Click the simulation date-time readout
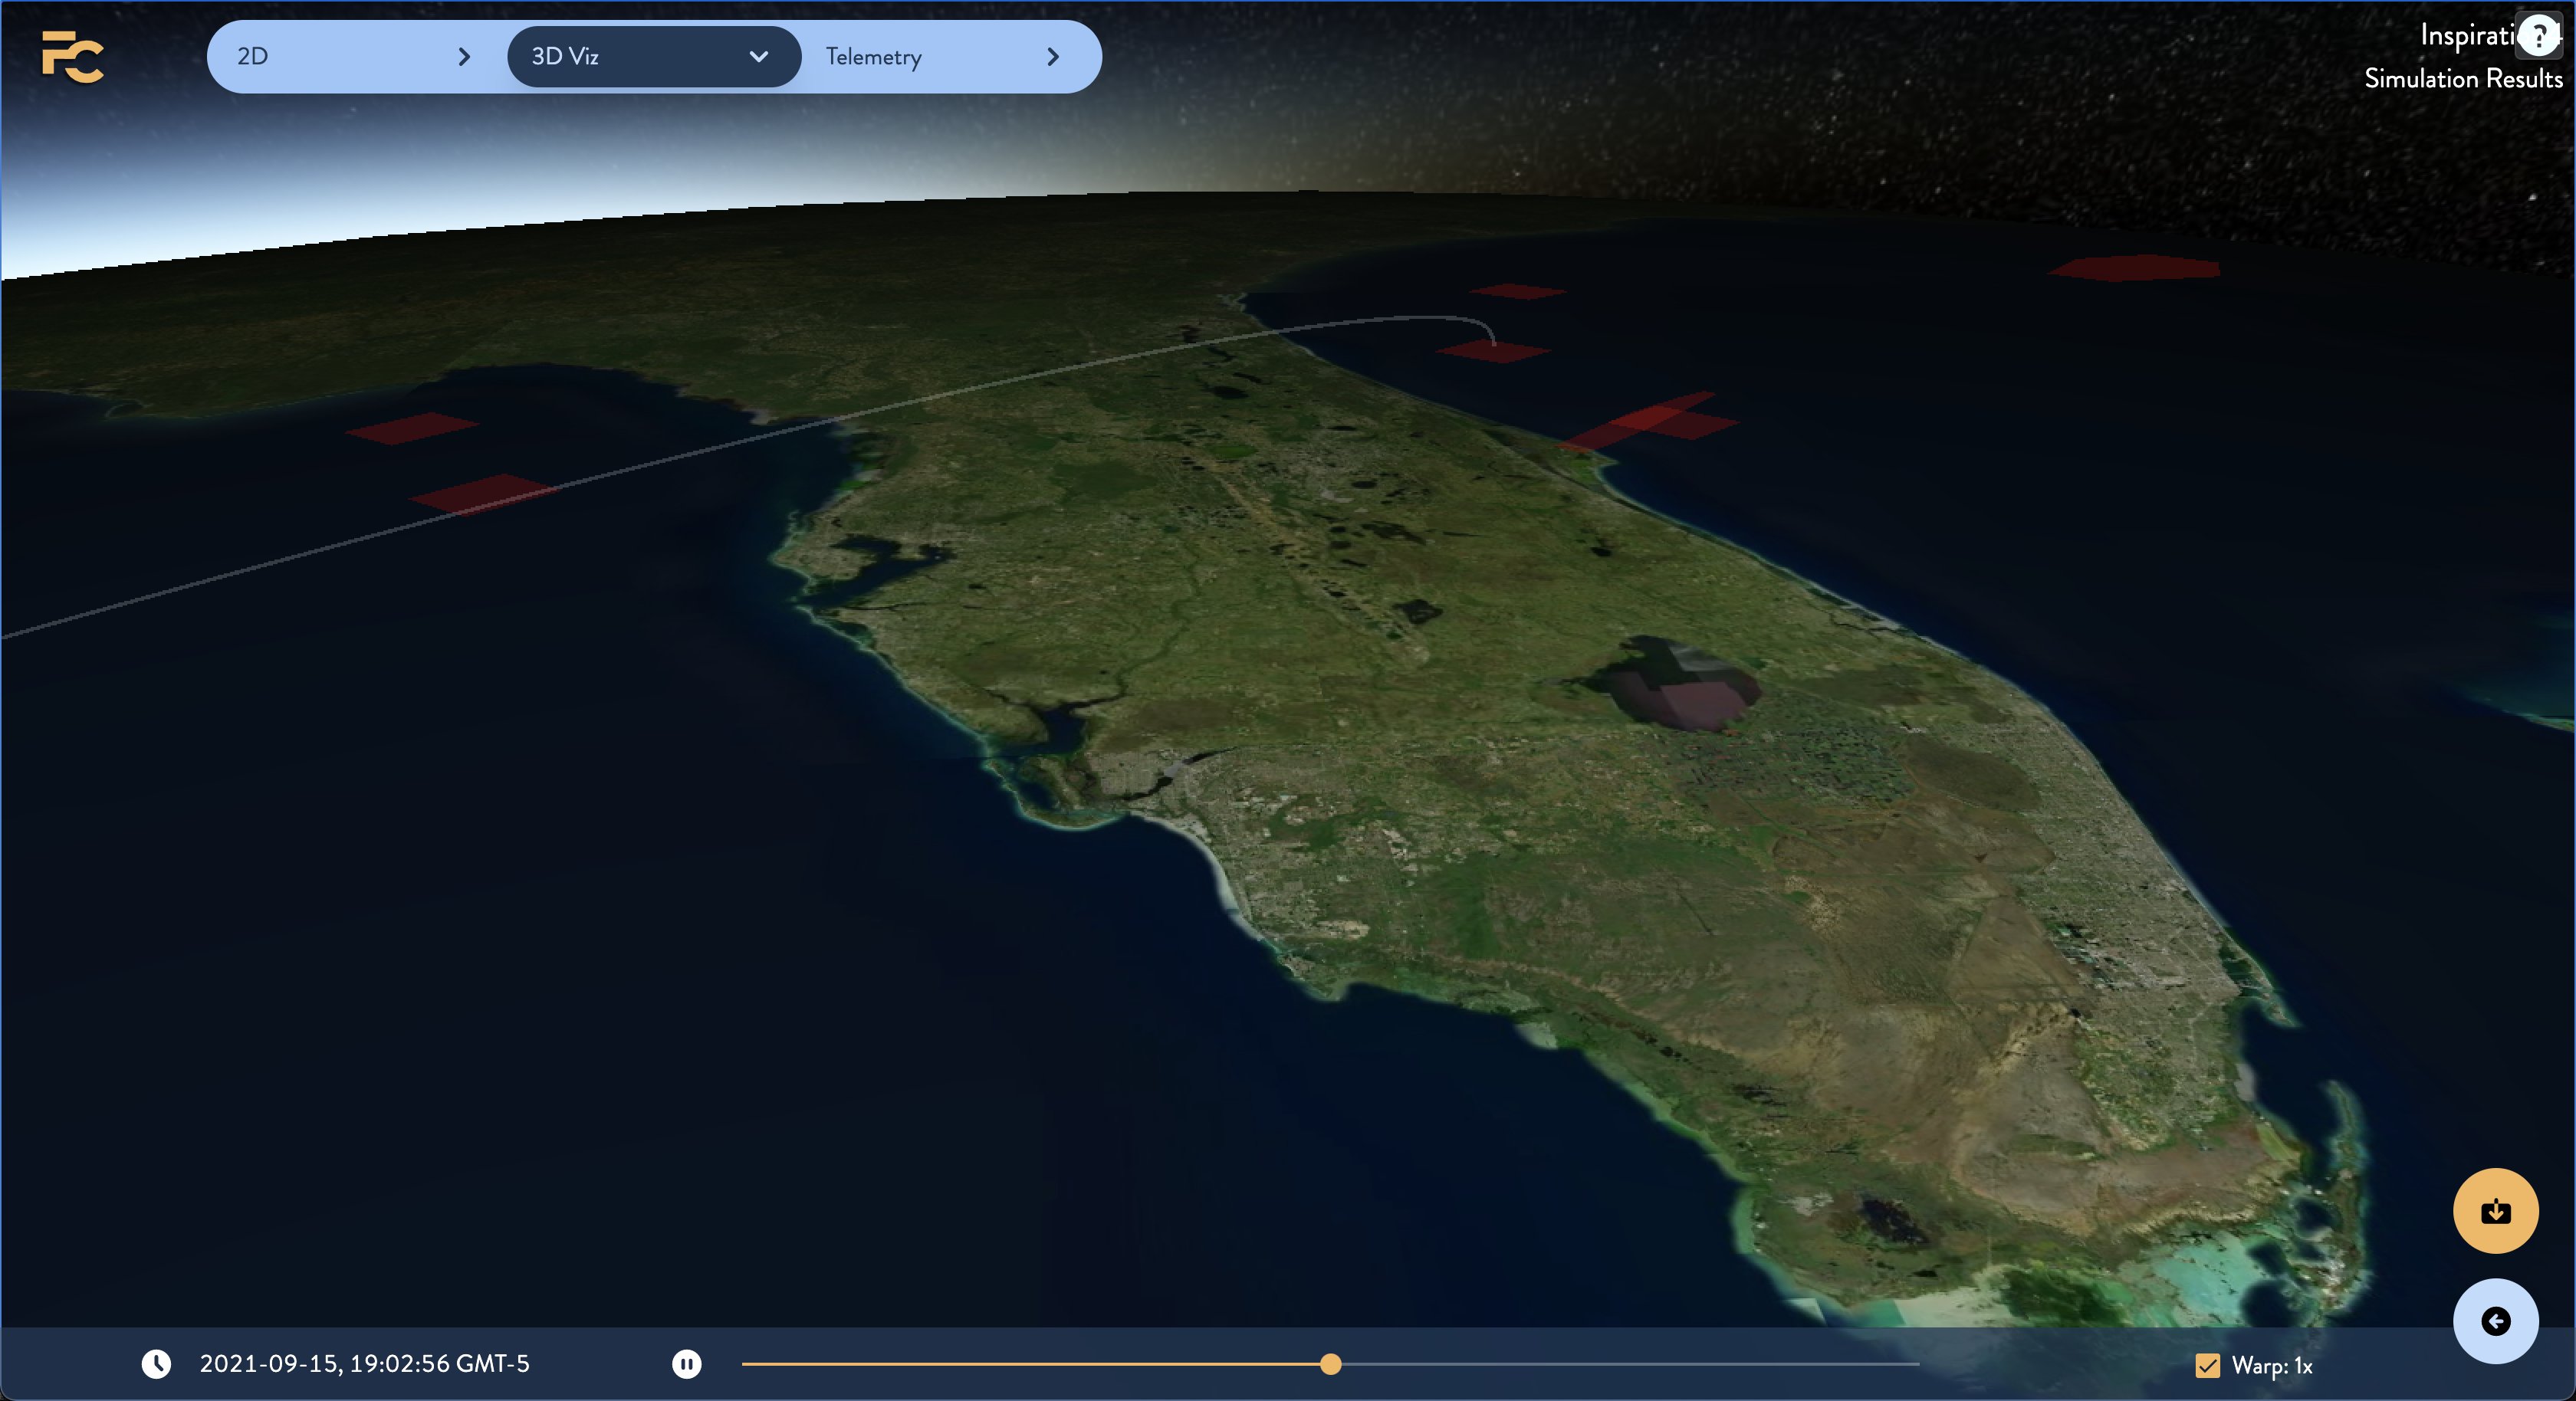This screenshot has height=1401, width=2576. [364, 1364]
